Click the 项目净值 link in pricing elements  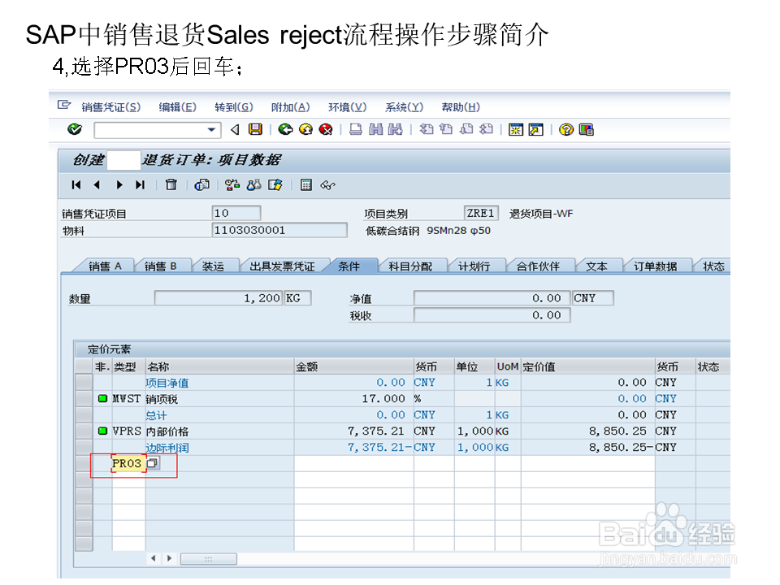(167, 383)
